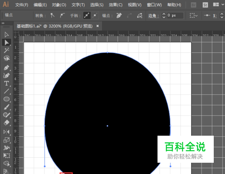
Task: Click the left direction handle endpoint
Action: pyautogui.click(x=45, y=166)
